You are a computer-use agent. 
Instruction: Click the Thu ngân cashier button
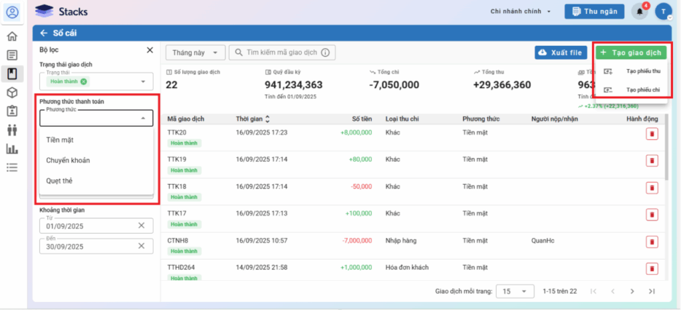click(x=595, y=11)
